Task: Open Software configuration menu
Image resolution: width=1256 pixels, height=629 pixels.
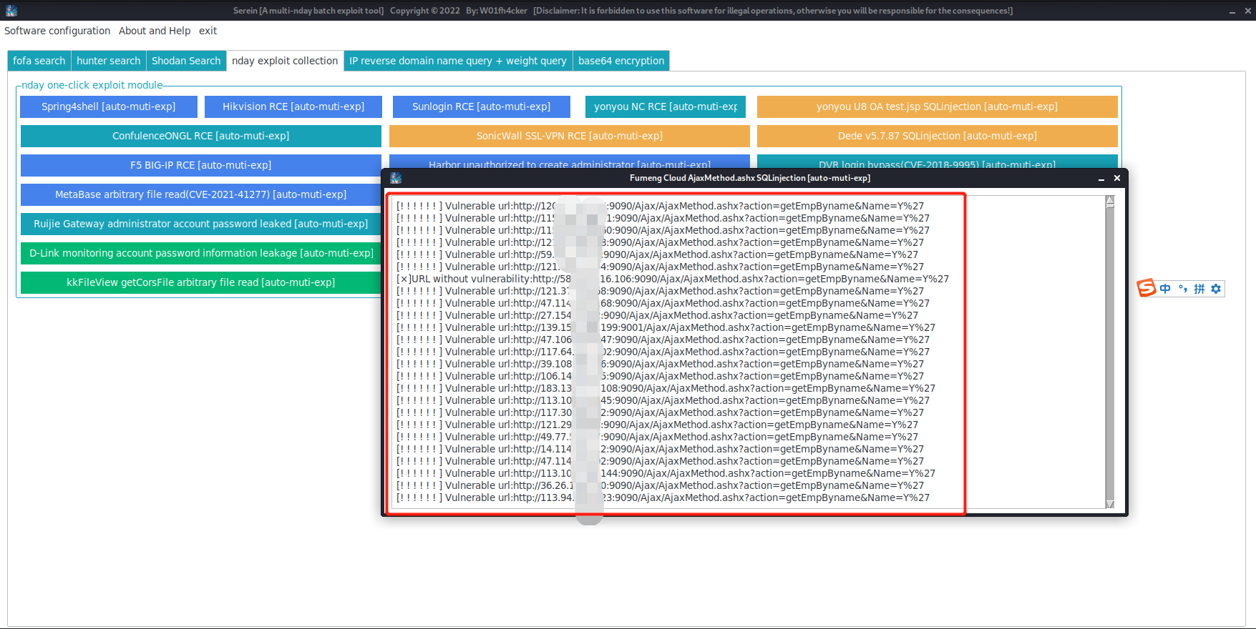Action: point(57,31)
